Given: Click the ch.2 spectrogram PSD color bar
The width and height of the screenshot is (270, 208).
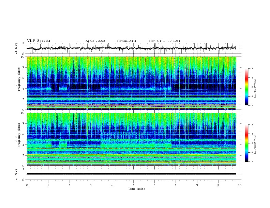Looking at the screenshot, I should (x=246, y=143).
